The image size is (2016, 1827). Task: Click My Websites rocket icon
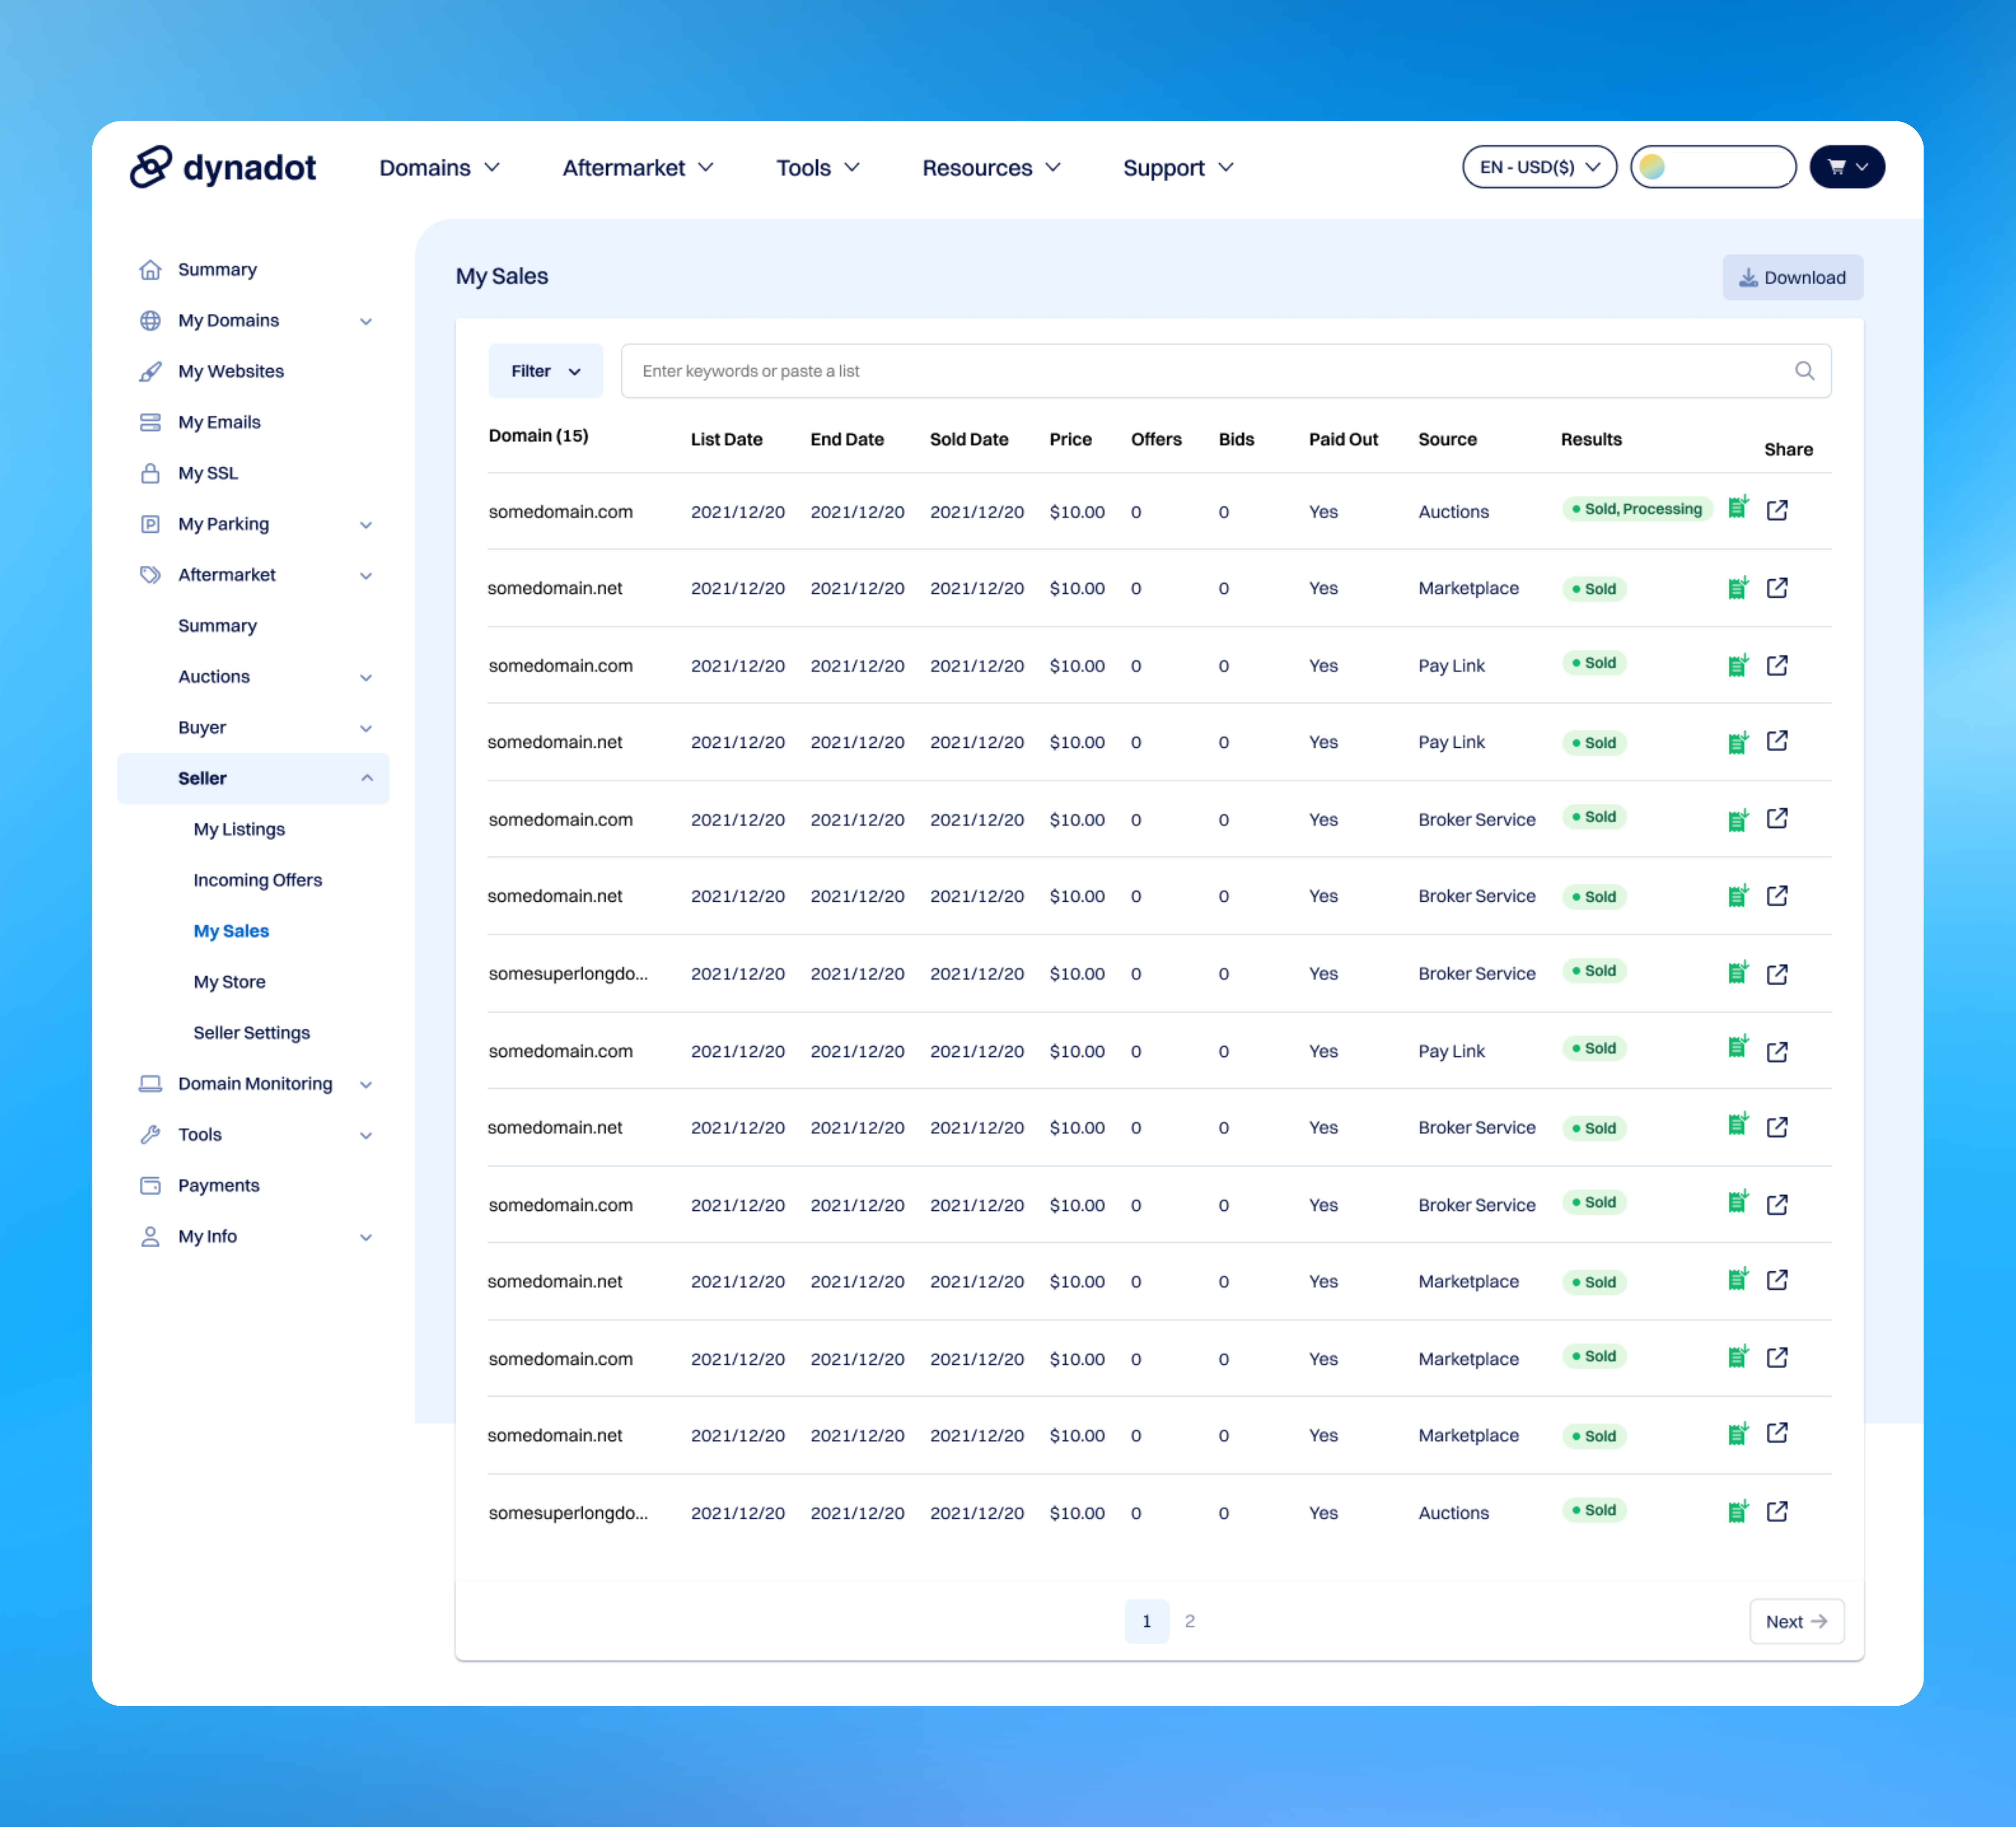tap(150, 372)
